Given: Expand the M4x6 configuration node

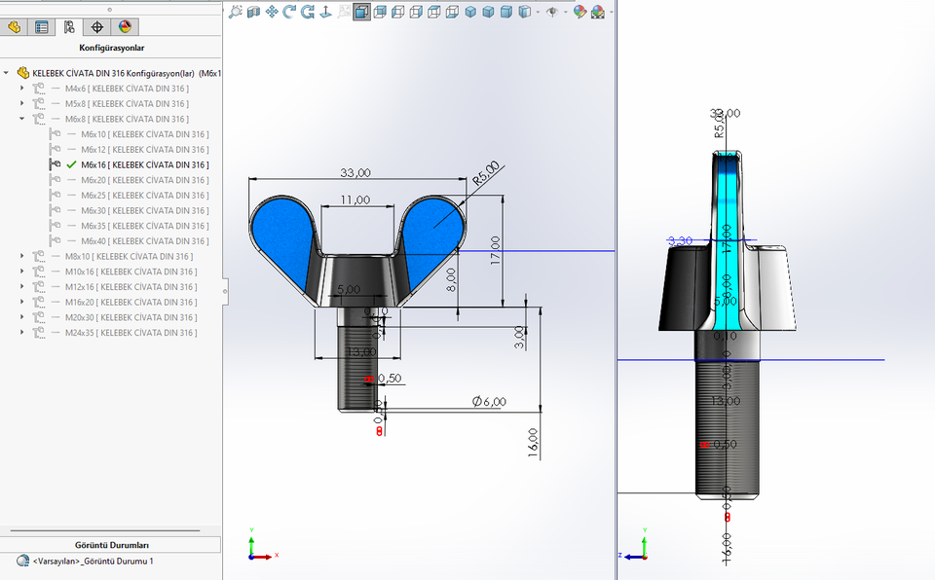Looking at the screenshot, I should tap(21, 89).
